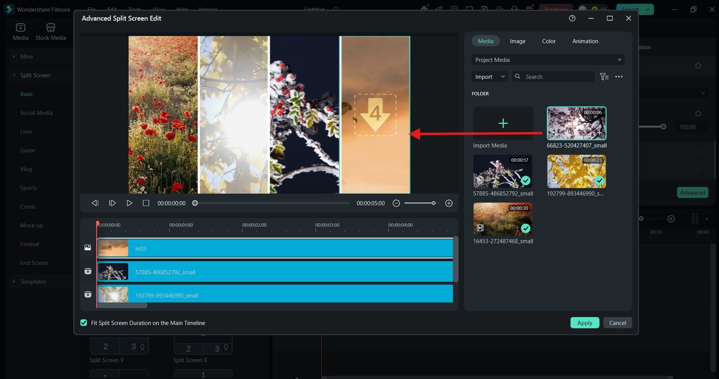Select the End Screen category
This screenshot has width=719, height=379.
tap(34, 263)
